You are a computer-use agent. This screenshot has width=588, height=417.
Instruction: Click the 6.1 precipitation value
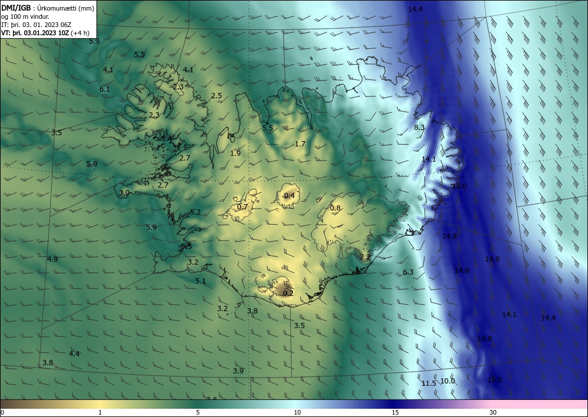[x=105, y=89]
